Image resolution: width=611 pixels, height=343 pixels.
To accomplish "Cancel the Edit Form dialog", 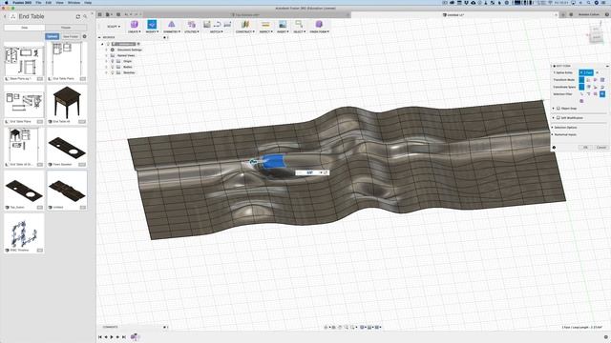I will [601, 148].
